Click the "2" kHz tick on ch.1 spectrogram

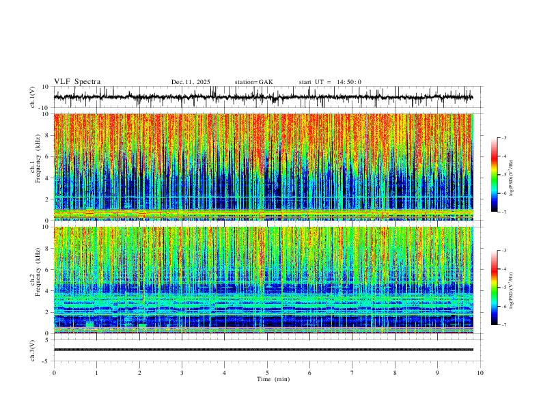[47, 199]
